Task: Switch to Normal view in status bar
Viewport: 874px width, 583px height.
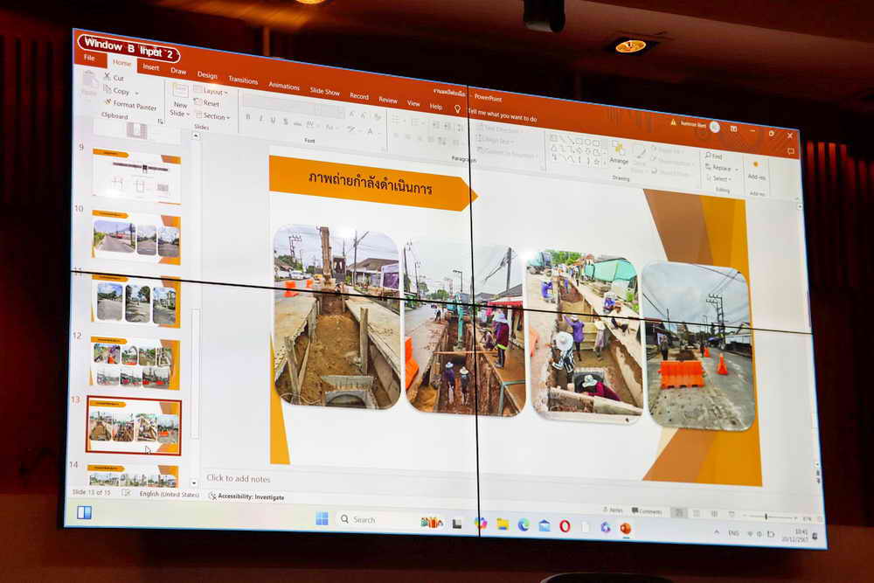Action: [x=677, y=513]
